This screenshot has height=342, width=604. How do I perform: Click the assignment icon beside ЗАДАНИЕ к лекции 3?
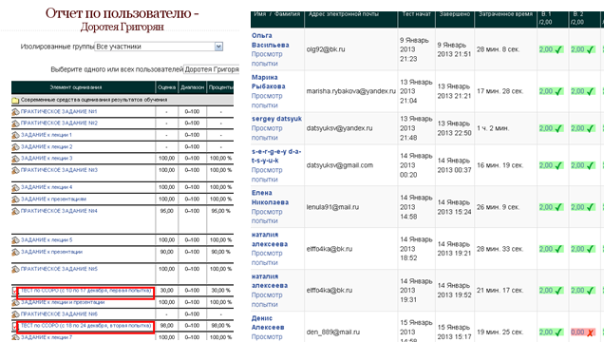click(x=15, y=159)
